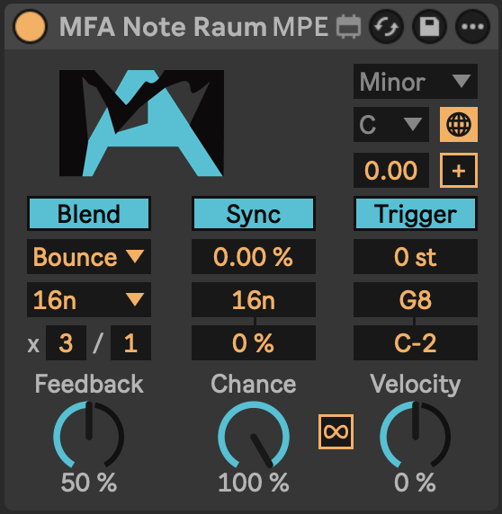Click the C-2 note field
Image resolution: width=502 pixels, height=514 pixels.
[x=416, y=343]
